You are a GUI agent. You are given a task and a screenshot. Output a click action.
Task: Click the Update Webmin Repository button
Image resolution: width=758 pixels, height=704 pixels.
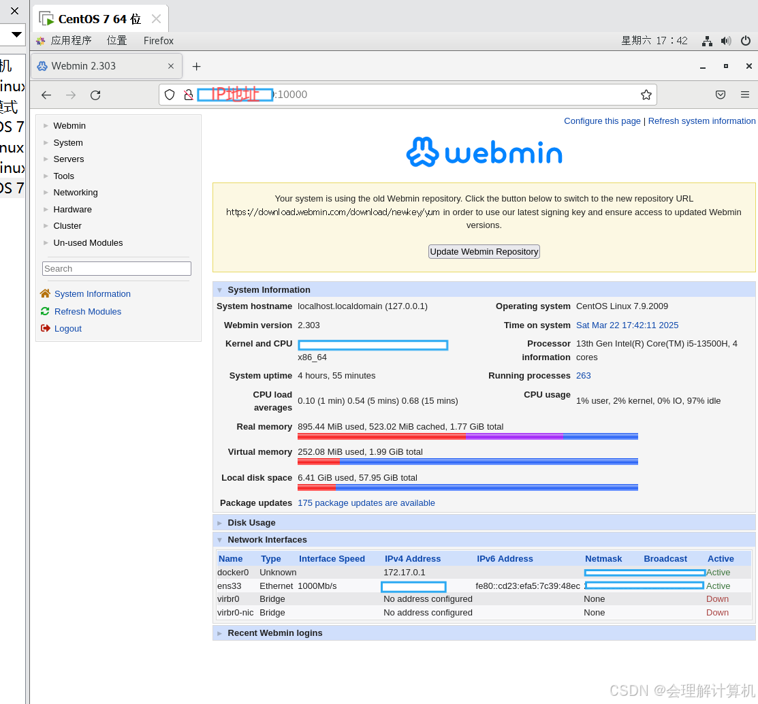[484, 251]
